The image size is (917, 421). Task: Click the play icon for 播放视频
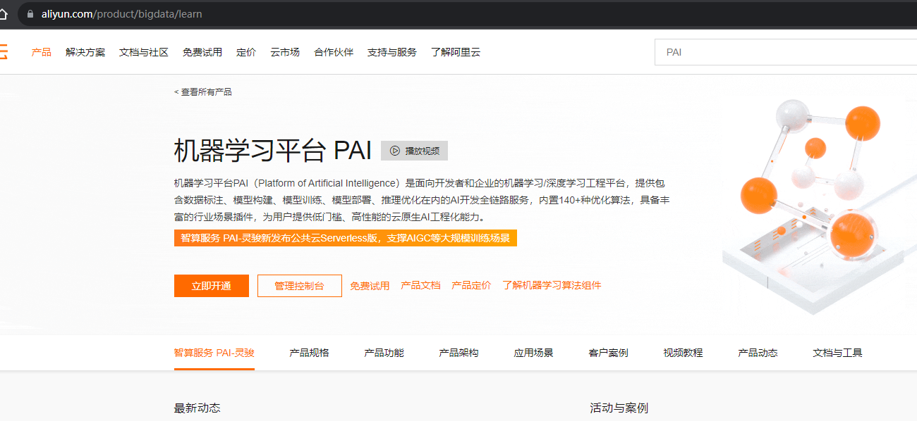point(395,151)
